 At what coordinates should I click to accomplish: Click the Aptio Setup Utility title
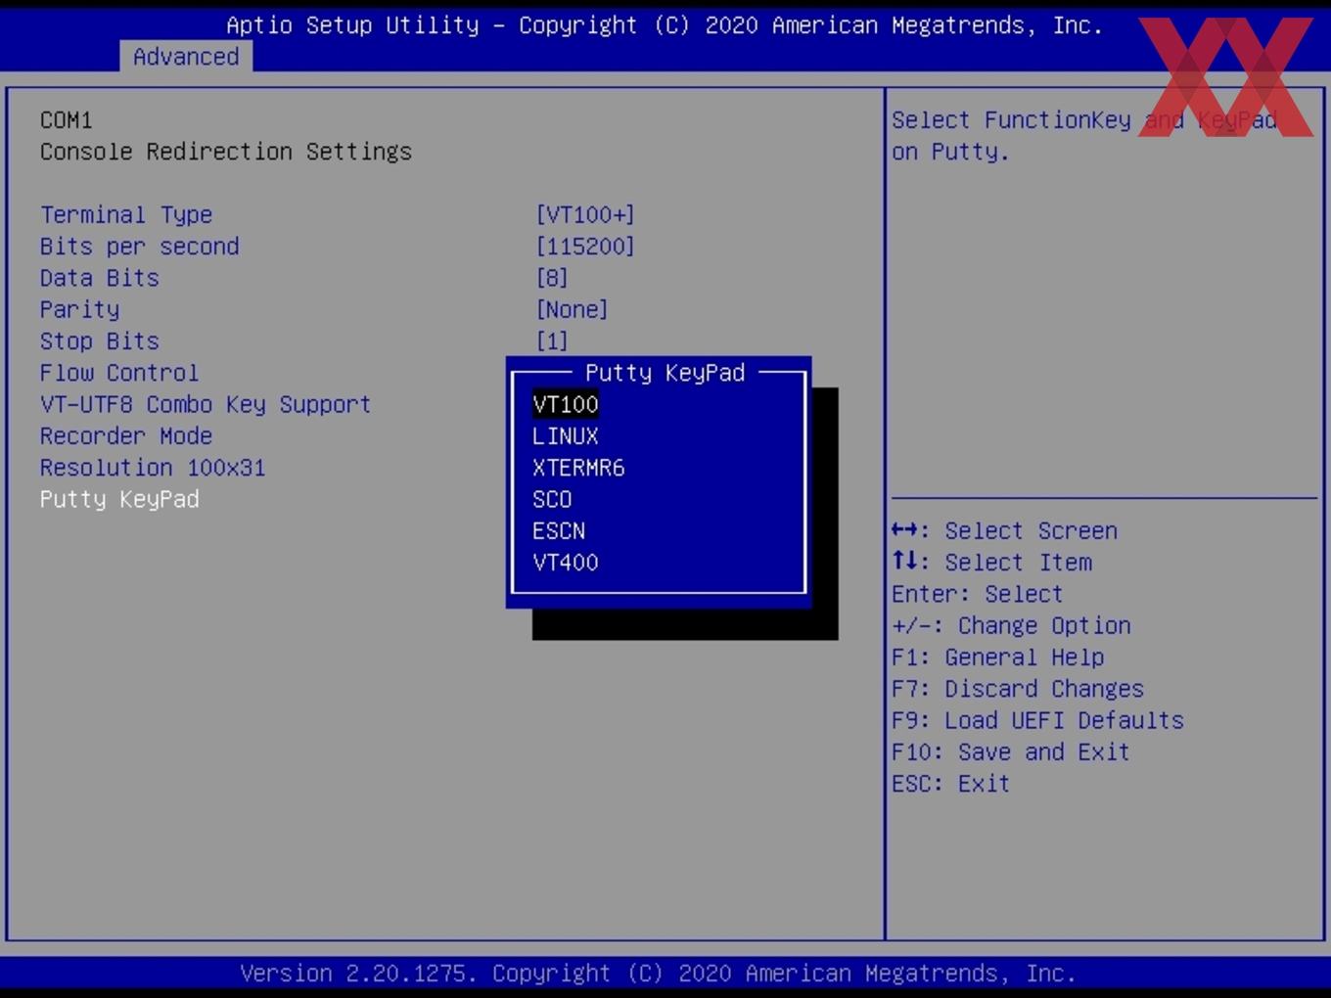(x=665, y=25)
